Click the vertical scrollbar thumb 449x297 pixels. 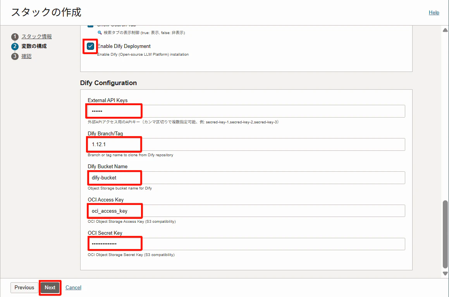pyautogui.click(x=445, y=234)
